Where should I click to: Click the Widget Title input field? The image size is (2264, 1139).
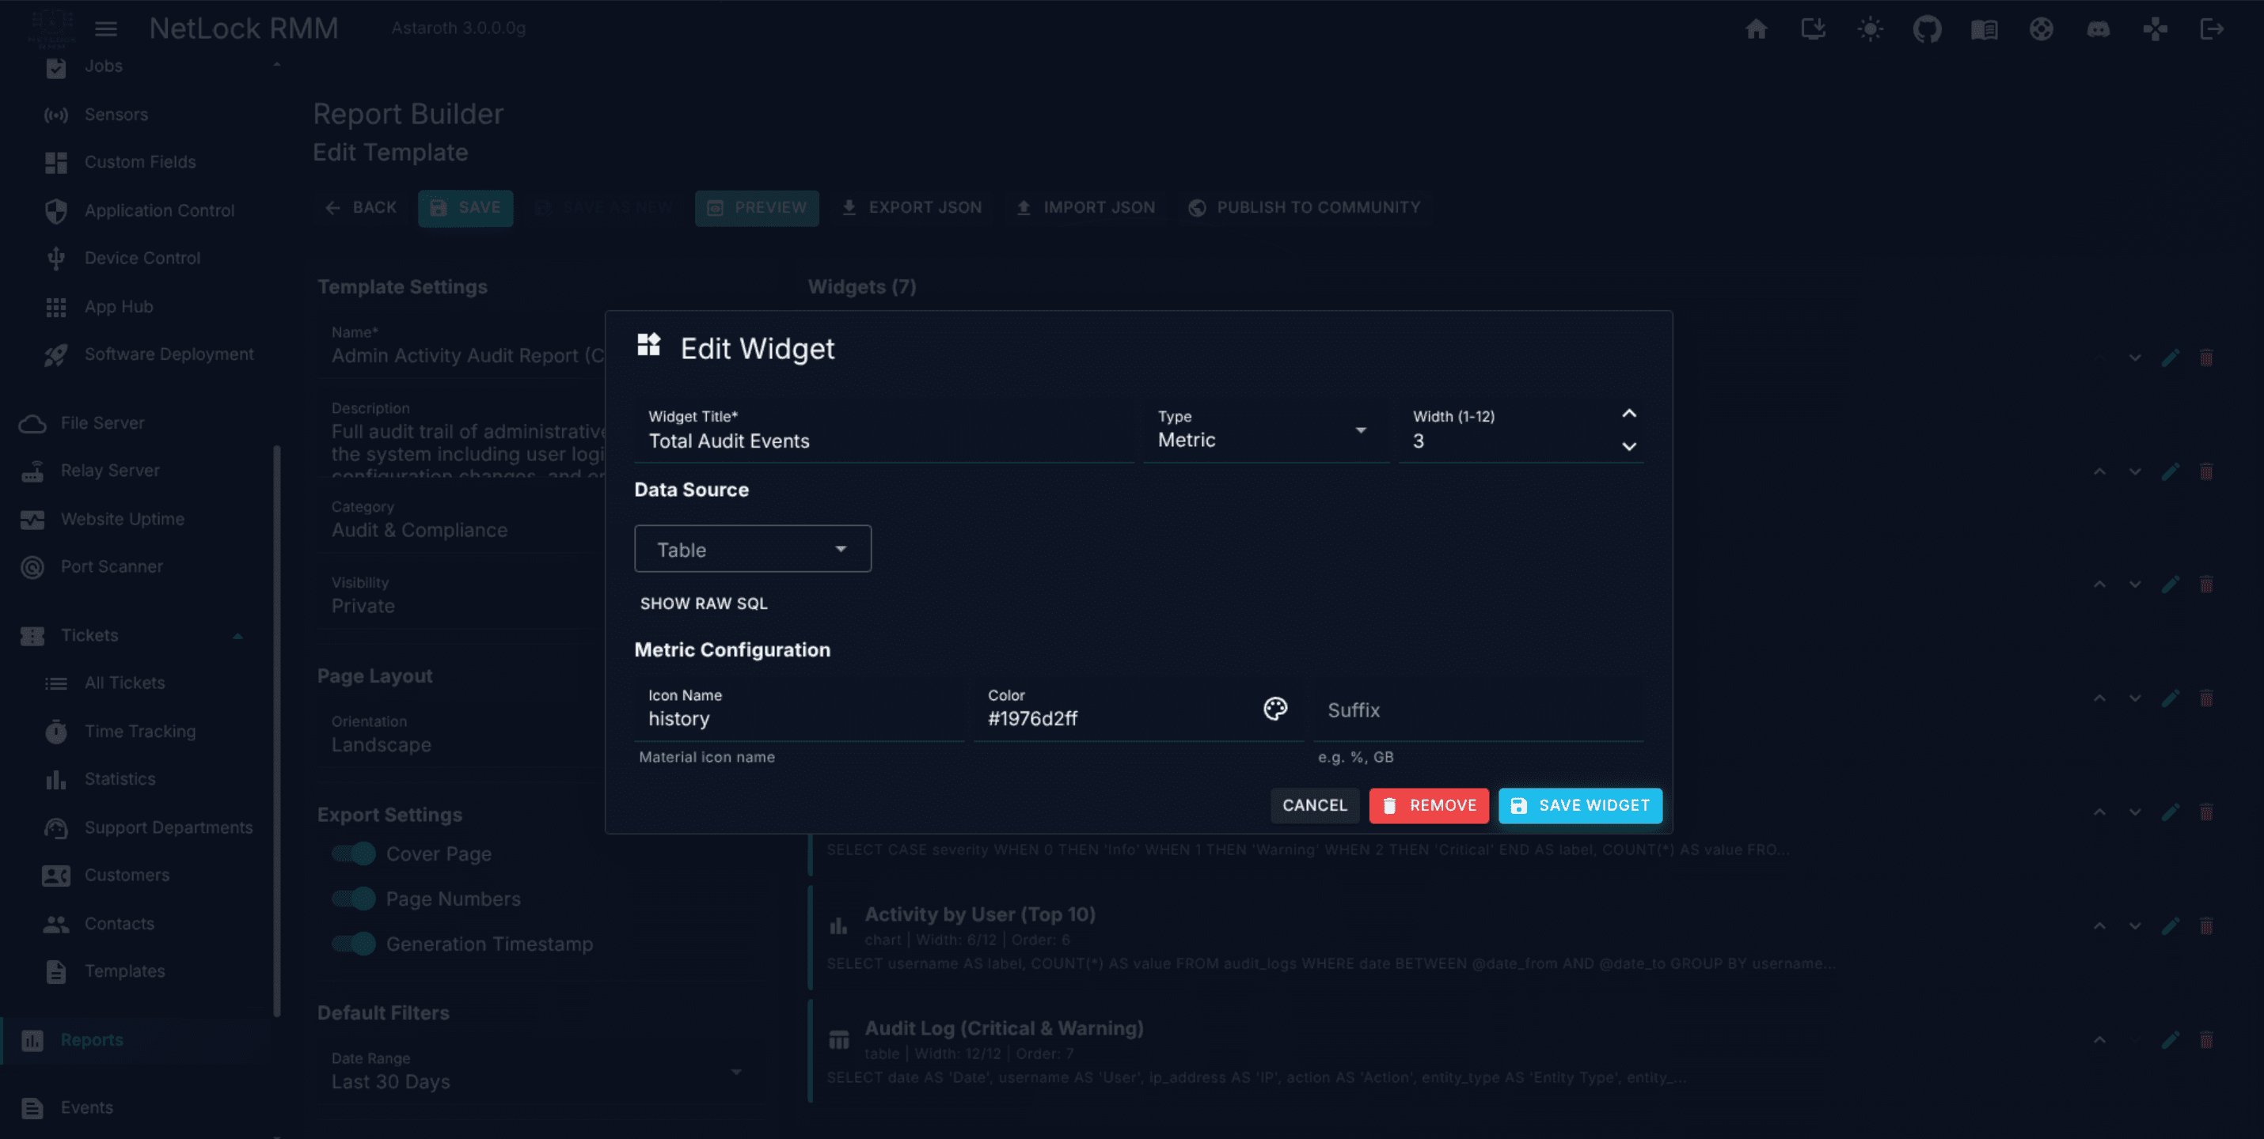pyautogui.click(x=883, y=430)
